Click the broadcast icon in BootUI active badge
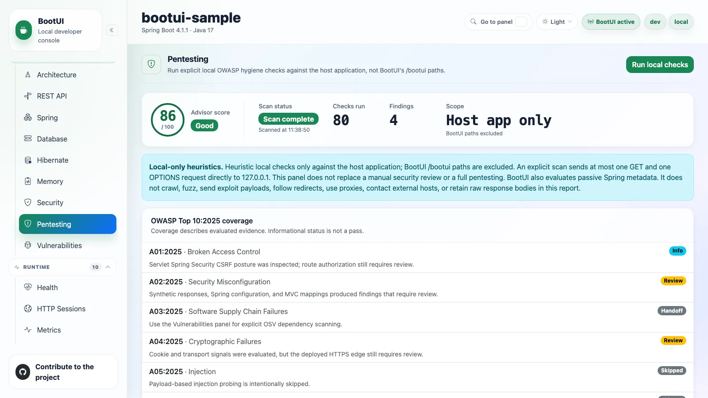Screen dimensions: 708x398 pos(591,22)
